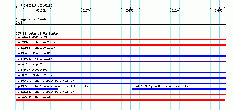Viewport: 233px width, 110px height.
Task: Select the thin brown line under nsv8497
Action: (x=120, y=67)
